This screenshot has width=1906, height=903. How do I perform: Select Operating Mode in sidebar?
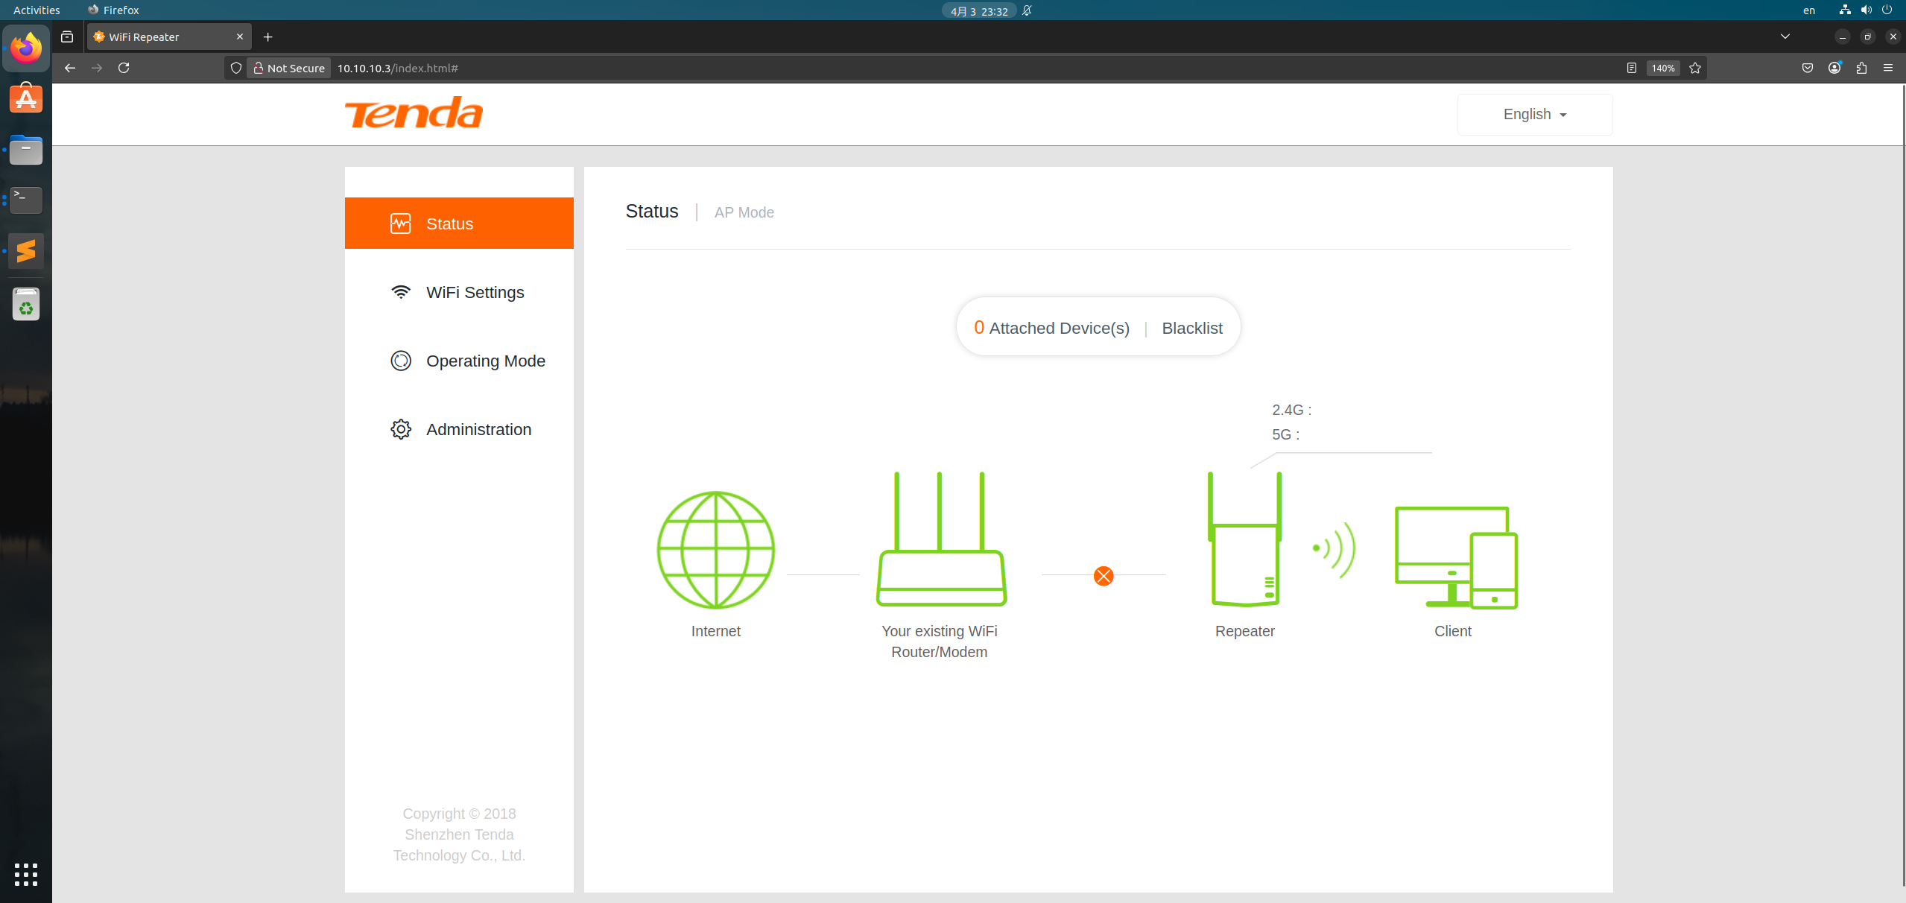point(485,361)
